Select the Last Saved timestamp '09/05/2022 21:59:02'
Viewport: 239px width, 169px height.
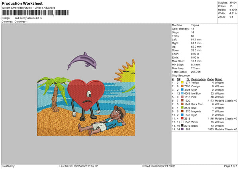[86, 166]
